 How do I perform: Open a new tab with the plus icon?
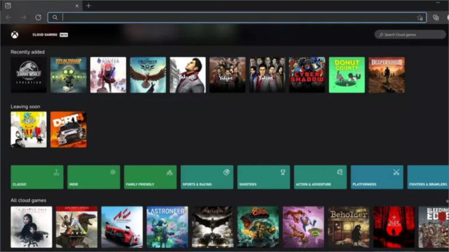pos(89,5)
